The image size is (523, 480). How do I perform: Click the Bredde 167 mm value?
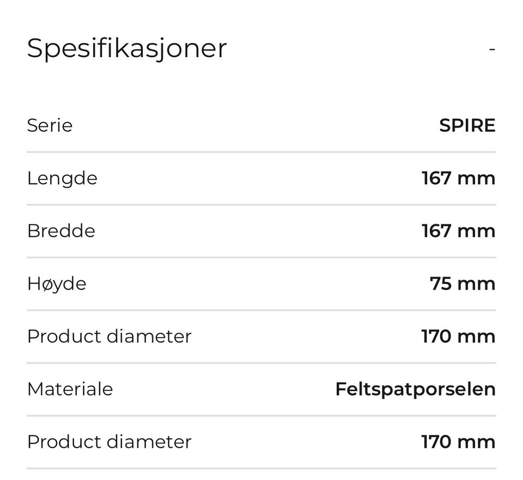click(458, 231)
